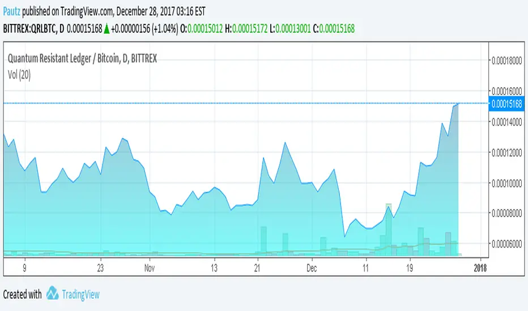Click the high value H:0.00015172

[x=246, y=29]
